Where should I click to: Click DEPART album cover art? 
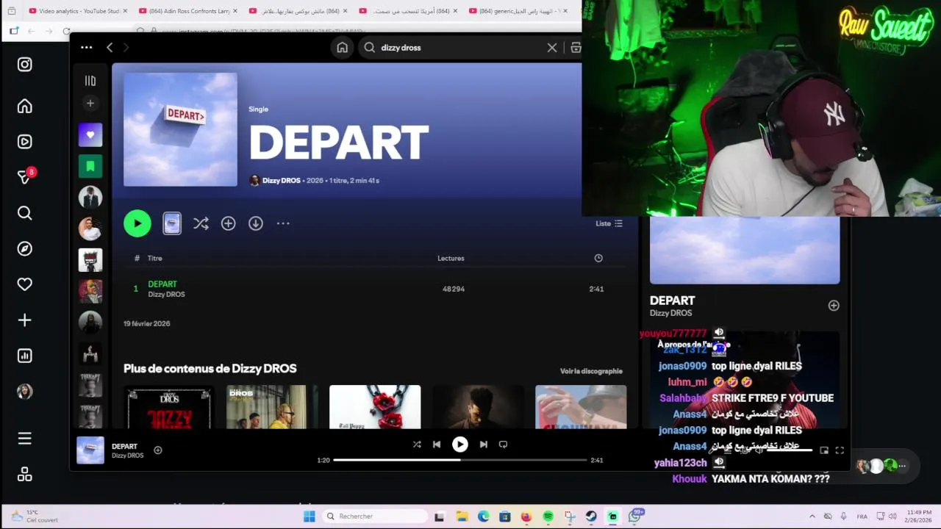tap(180, 129)
